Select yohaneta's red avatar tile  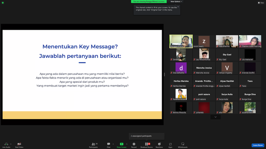pos(204,108)
